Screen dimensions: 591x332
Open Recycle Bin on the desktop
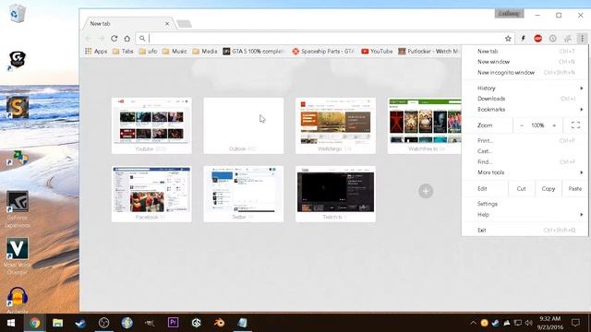tap(18, 13)
